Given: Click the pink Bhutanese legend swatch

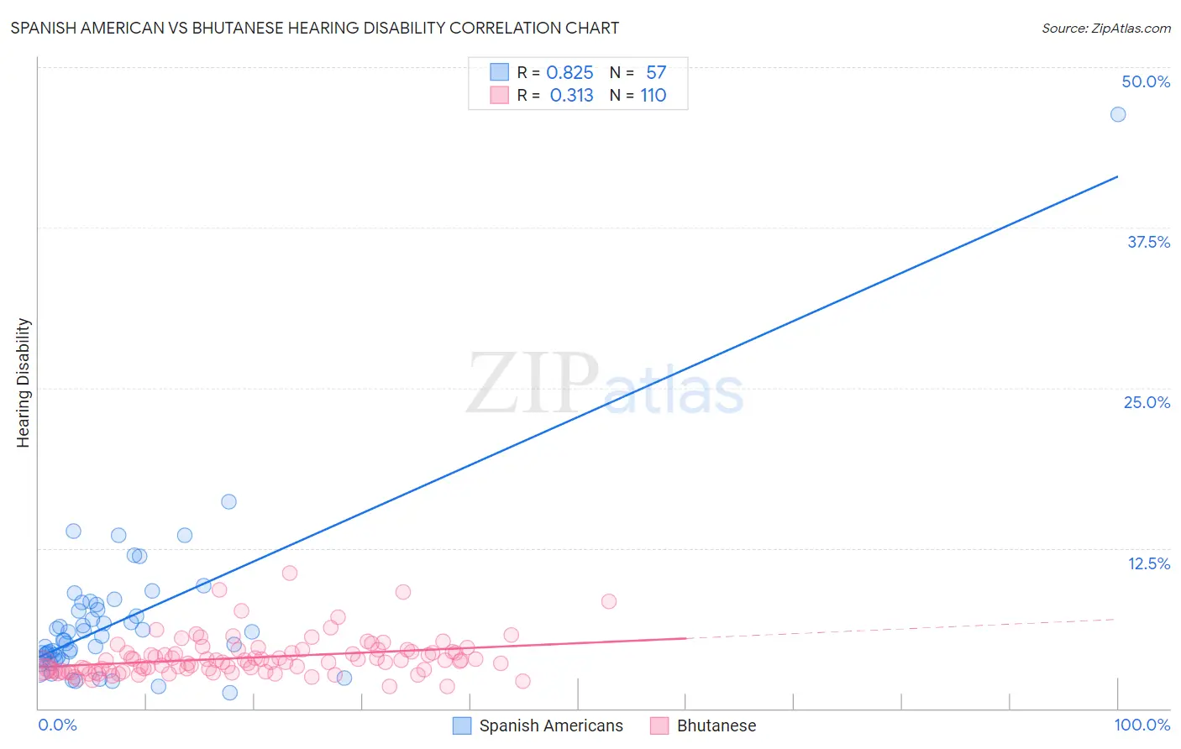Looking at the screenshot, I should coord(659,725).
